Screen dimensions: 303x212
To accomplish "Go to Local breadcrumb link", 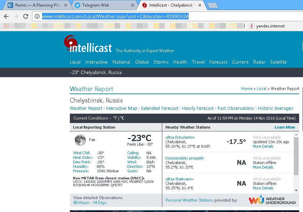I will tap(261, 89).
